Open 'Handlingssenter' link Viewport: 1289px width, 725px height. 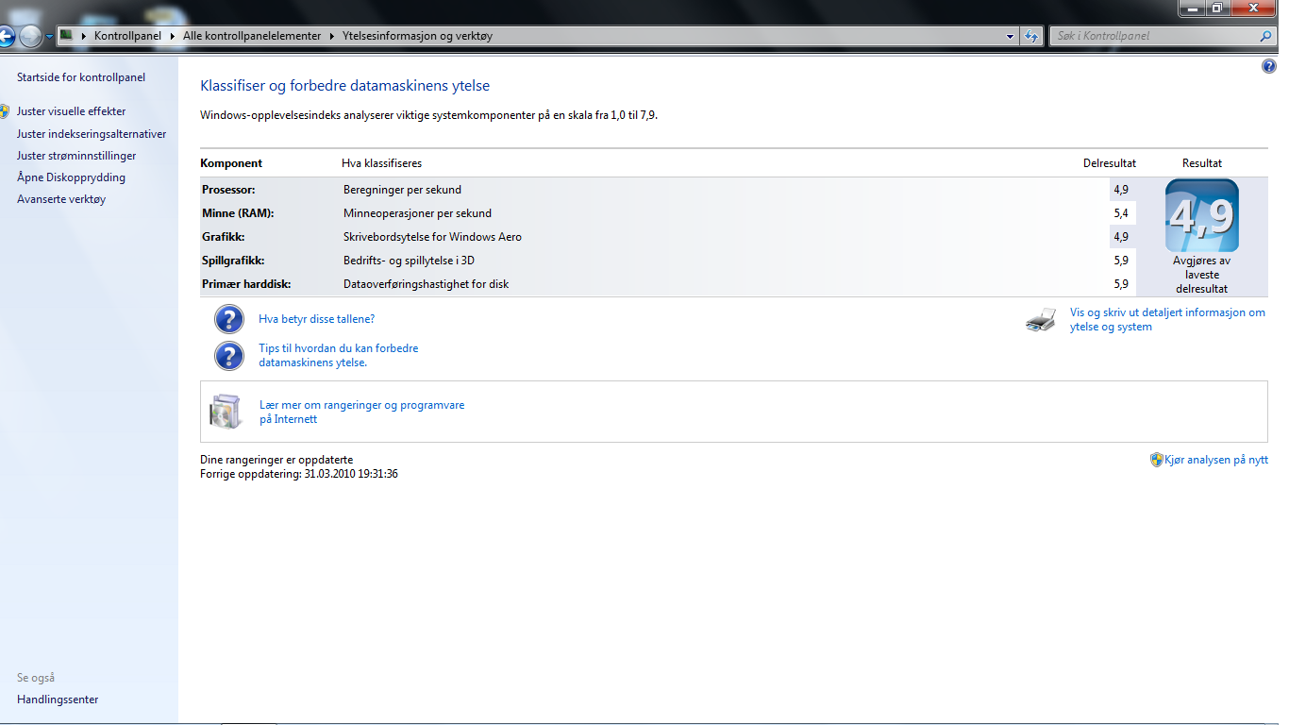click(58, 700)
